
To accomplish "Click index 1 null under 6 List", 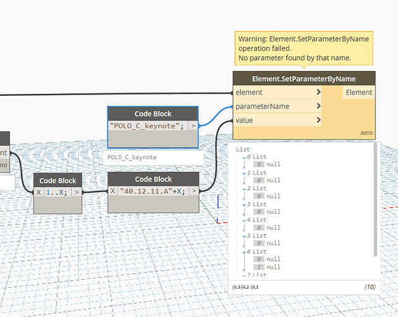I will click(x=273, y=267).
